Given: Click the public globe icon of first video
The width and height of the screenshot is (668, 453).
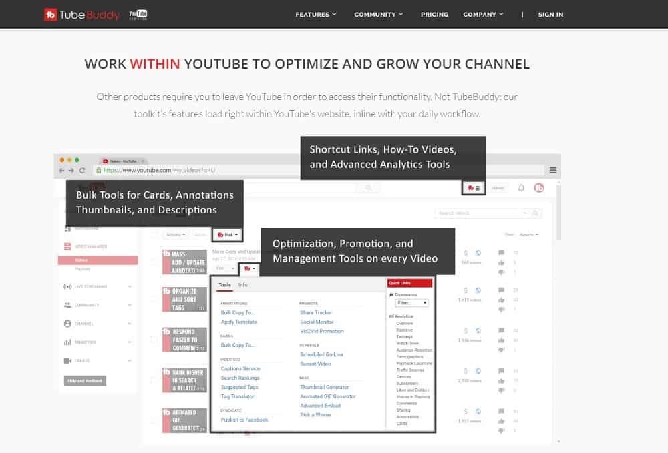Looking at the screenshot, I should tap(478, 253).
